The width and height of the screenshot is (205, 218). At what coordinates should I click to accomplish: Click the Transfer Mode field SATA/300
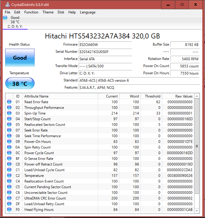105,66
